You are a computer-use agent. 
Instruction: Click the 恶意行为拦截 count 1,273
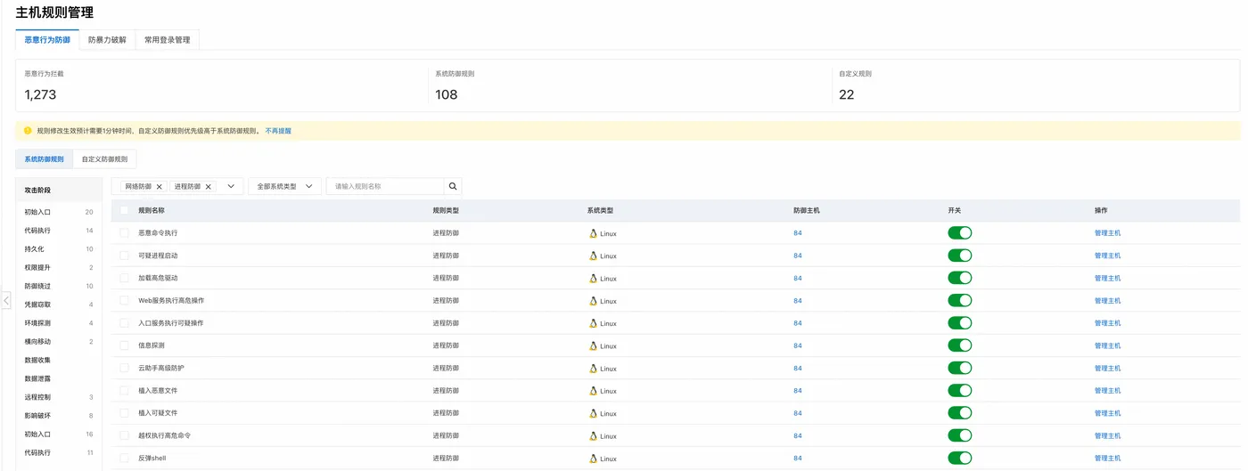point(41,94)
